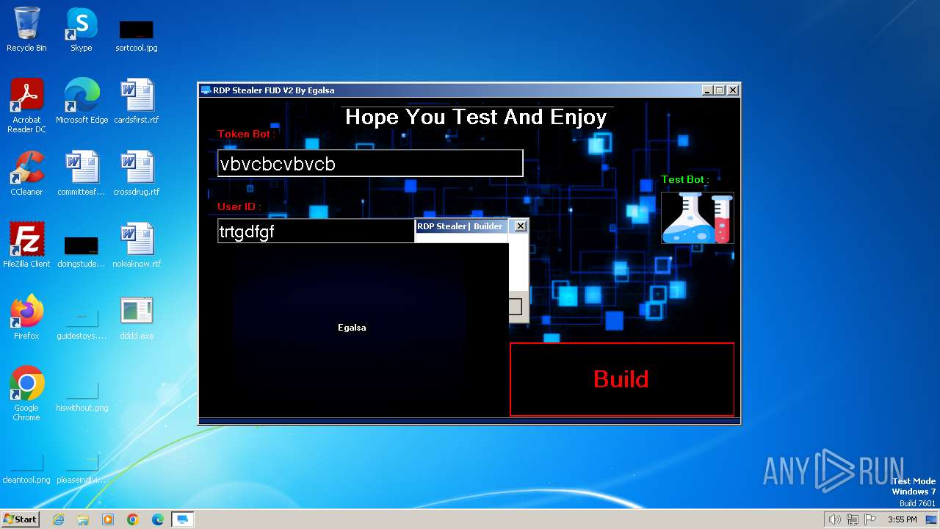Open Firefox desktop shortcut
The image size is (940, 529).
coord(26,317)
